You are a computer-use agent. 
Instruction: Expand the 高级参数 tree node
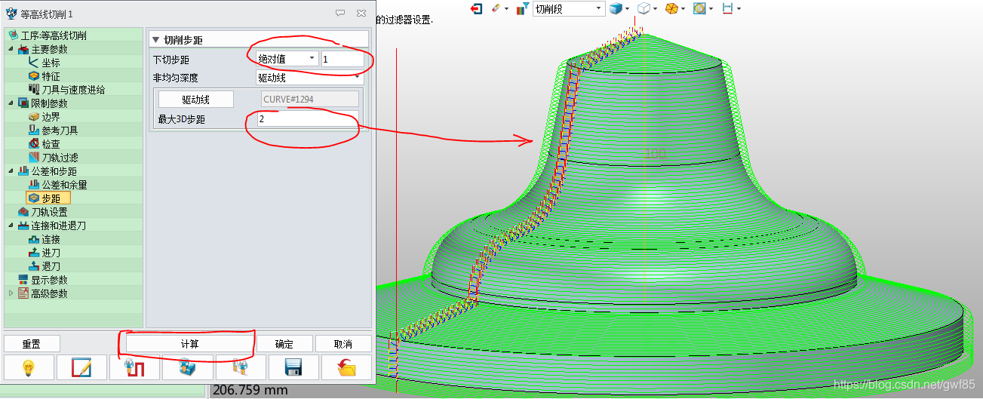coord(11,293)
